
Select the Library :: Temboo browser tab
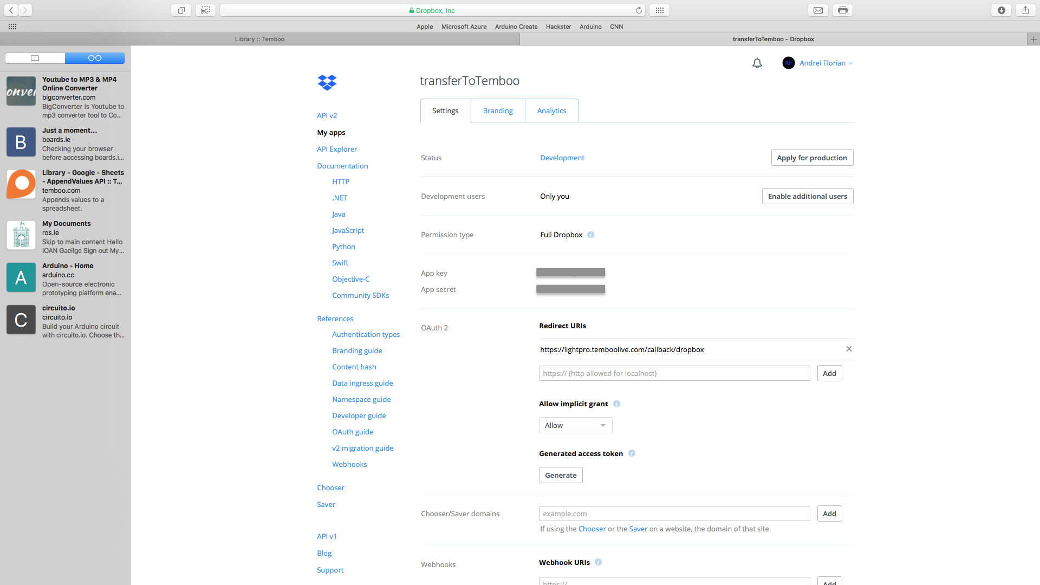pyautogui.click(x=260, y=38)
